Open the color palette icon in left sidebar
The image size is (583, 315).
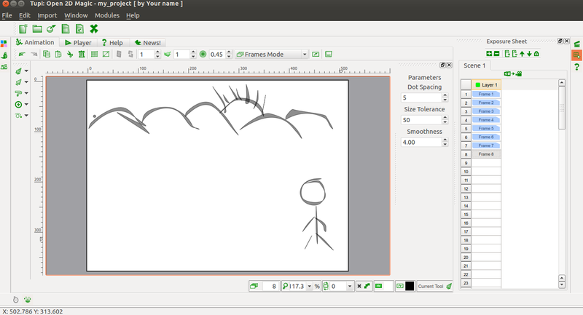[x=4, y=44]
